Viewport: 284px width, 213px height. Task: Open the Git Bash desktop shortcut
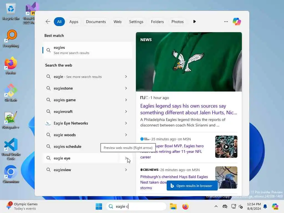tap(11, 93)
